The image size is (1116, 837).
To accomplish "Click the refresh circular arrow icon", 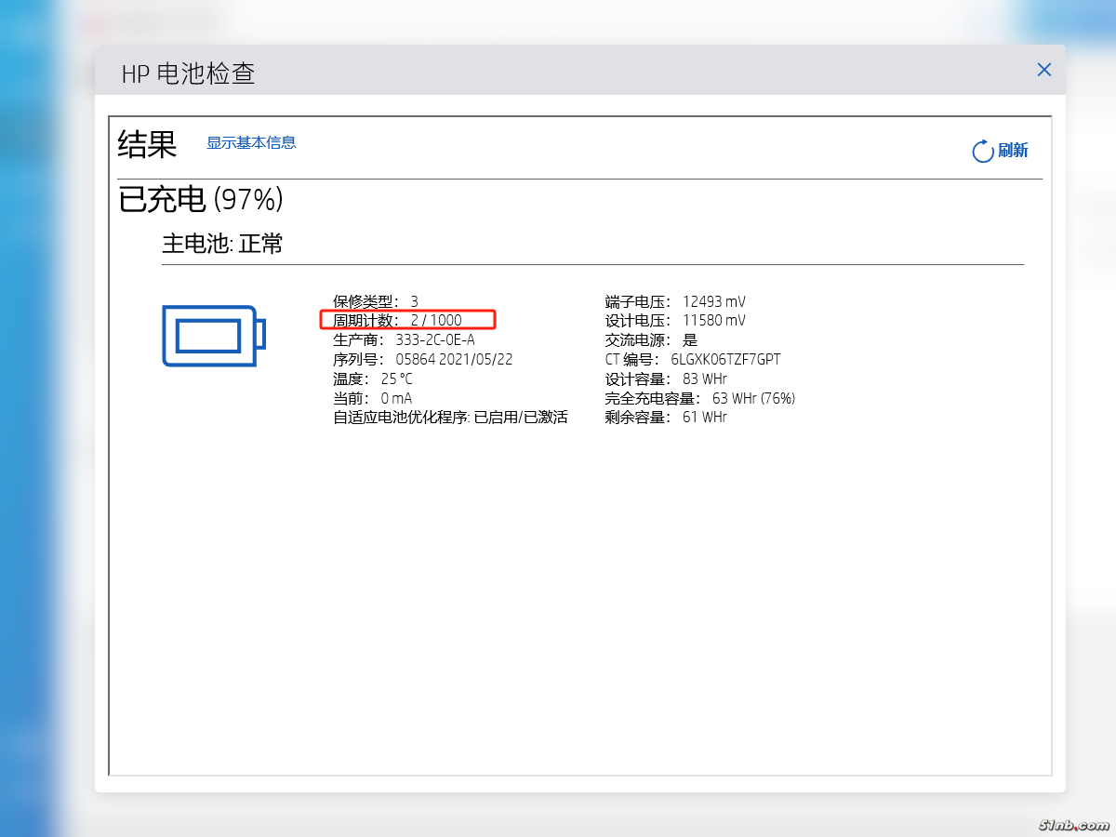I will [x=982, y=151].
